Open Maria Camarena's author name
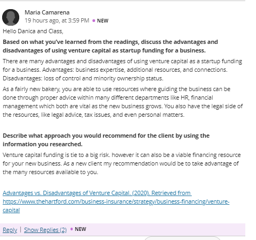 (47, 12)
